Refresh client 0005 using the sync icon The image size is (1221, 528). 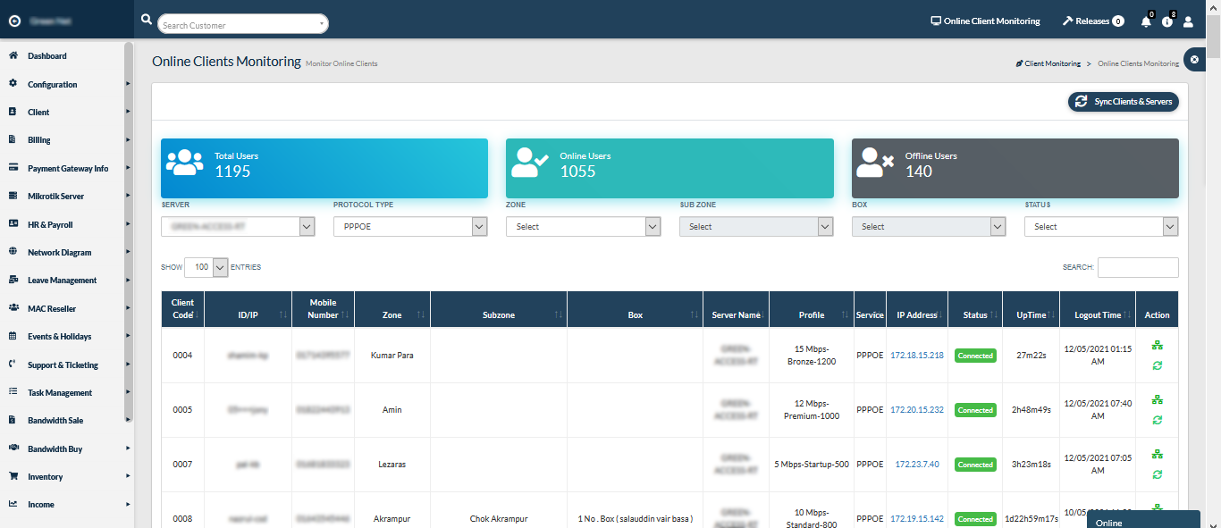1157,420
